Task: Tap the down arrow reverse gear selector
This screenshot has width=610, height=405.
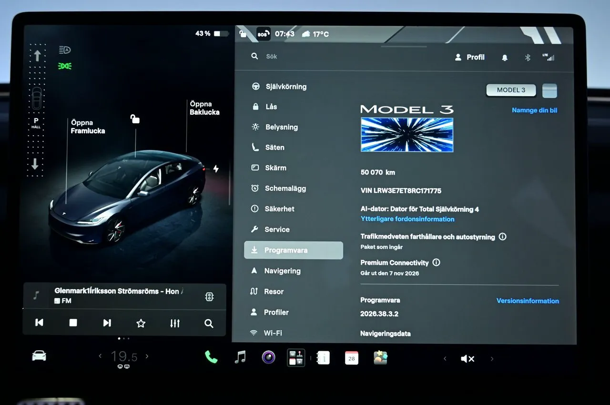Action: coord(35,164)
